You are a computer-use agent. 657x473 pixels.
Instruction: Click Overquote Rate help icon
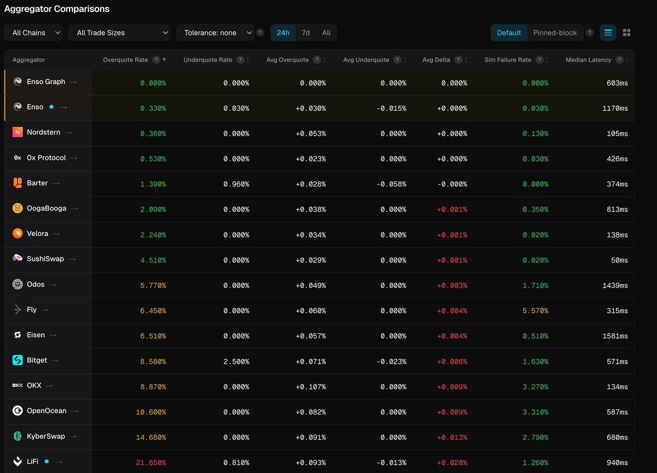[x=156, y=60]
